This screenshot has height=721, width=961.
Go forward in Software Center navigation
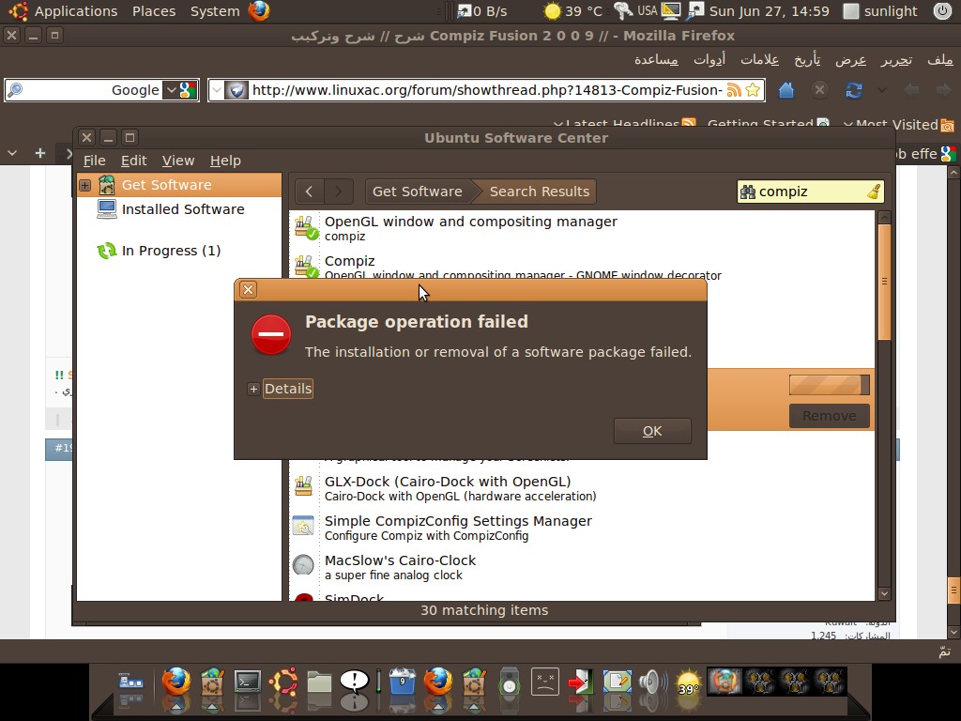click(x=339, y=192)
